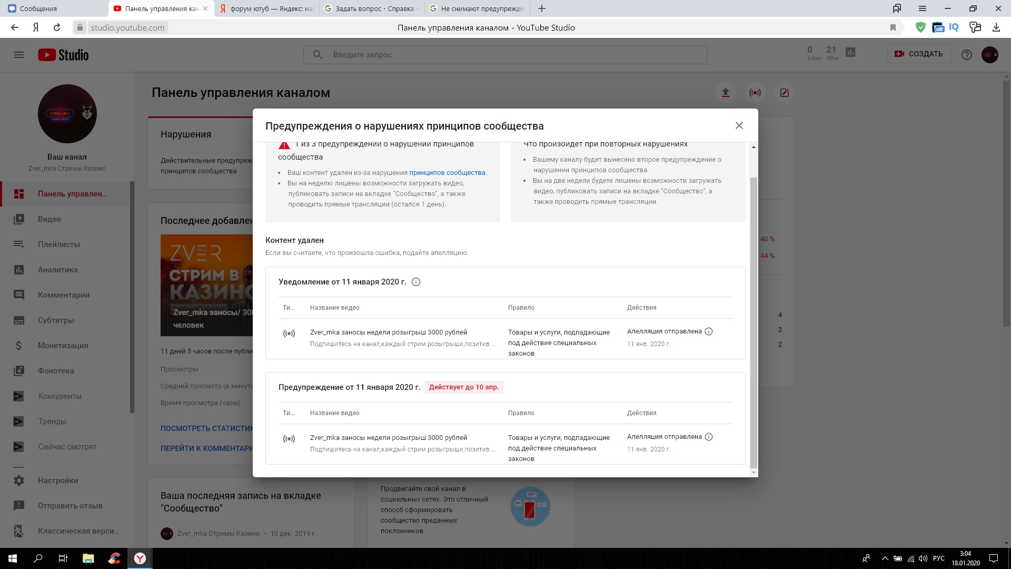Click the live stream icon in the Предупреждение row
Viewport: 1011px width, 569px height.
[289, 439]
